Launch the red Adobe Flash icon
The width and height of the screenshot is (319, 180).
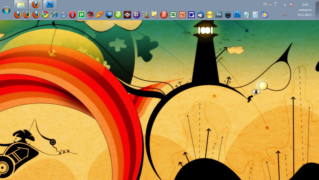pyautogui.click(x=164, y=15)
